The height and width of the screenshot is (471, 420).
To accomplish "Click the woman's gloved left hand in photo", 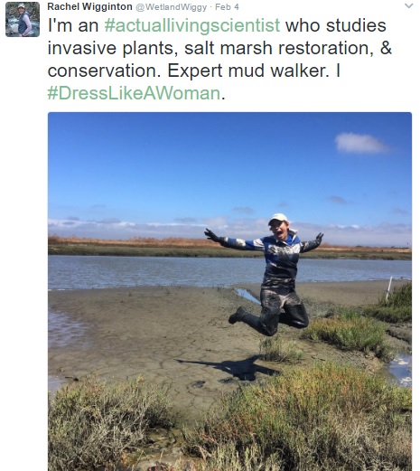I will click(319, 239).
